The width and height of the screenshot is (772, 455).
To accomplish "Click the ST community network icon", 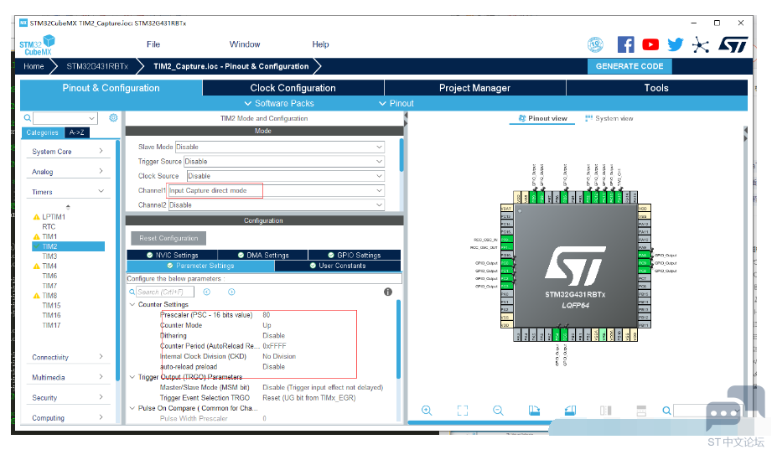I will click(x=700, y=45).
